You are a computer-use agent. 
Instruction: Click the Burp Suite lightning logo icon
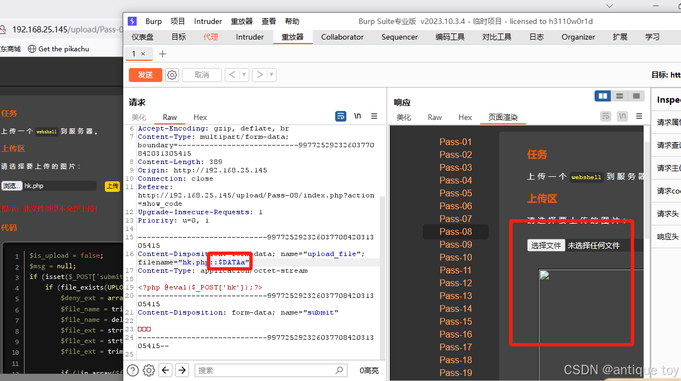pos(132,21)
